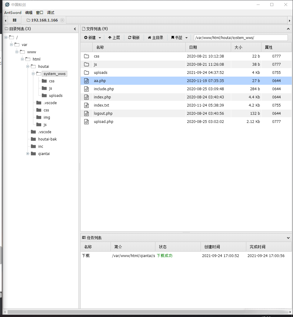
Task: Click the file name logout.php
Action: pos(103,114)
